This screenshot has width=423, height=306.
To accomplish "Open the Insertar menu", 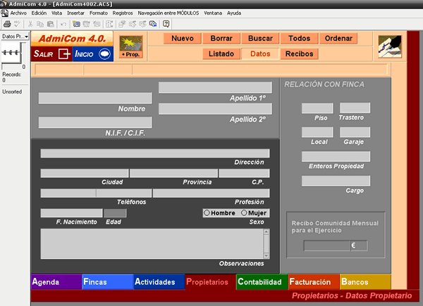I will [x=75, y=13].
